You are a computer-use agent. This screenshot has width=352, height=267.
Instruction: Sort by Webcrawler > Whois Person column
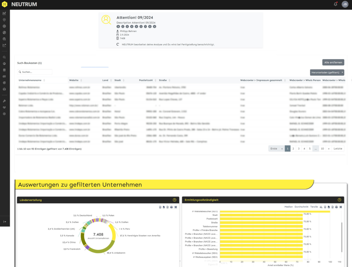(x=305, y=80)
